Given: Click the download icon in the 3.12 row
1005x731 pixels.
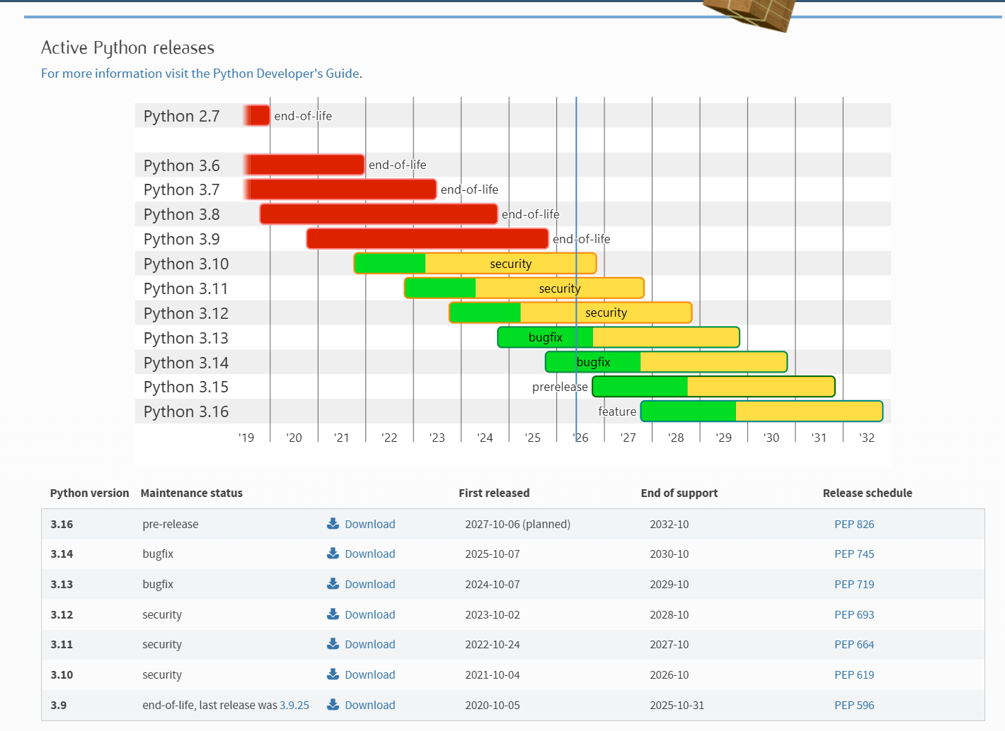Looking at the screenshot, I should (x=333, y=614).
